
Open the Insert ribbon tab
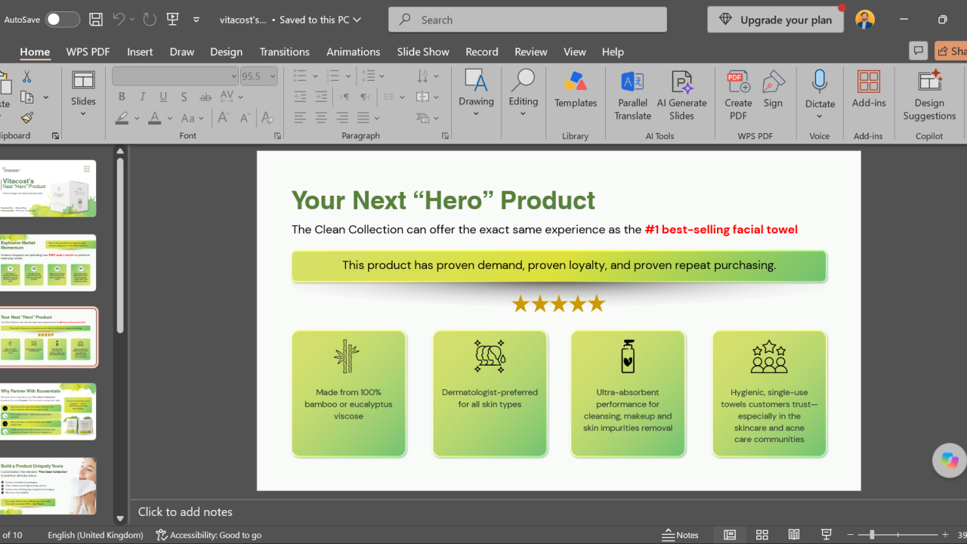pyautogui.click(x=140, y=51)
